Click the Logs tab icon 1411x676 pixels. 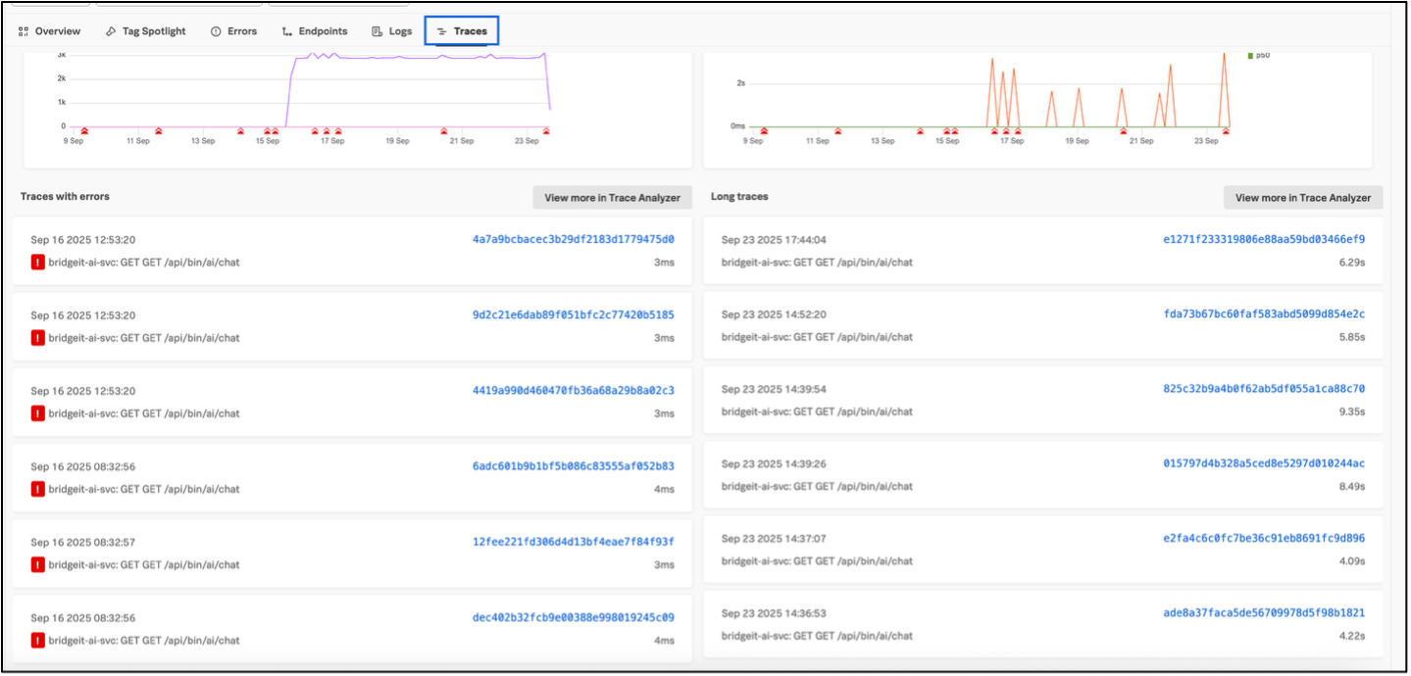click(x=378, y=31)
